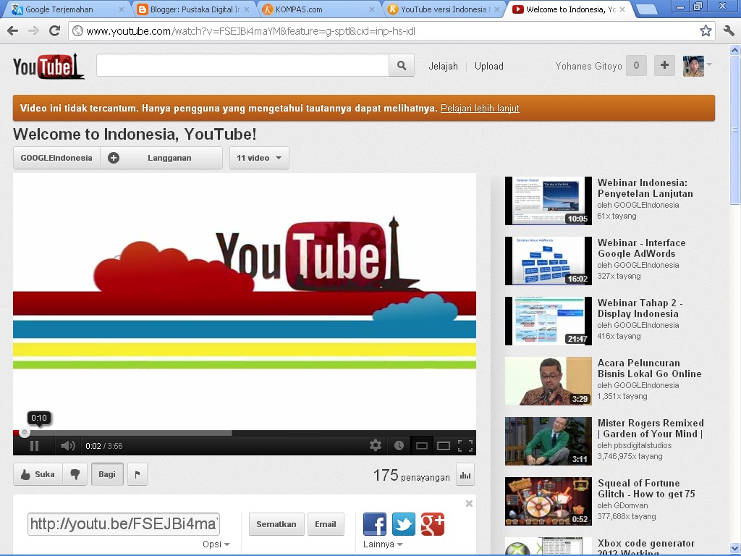
Task: Open video quality settings gear
Action: tap(376, 445)
